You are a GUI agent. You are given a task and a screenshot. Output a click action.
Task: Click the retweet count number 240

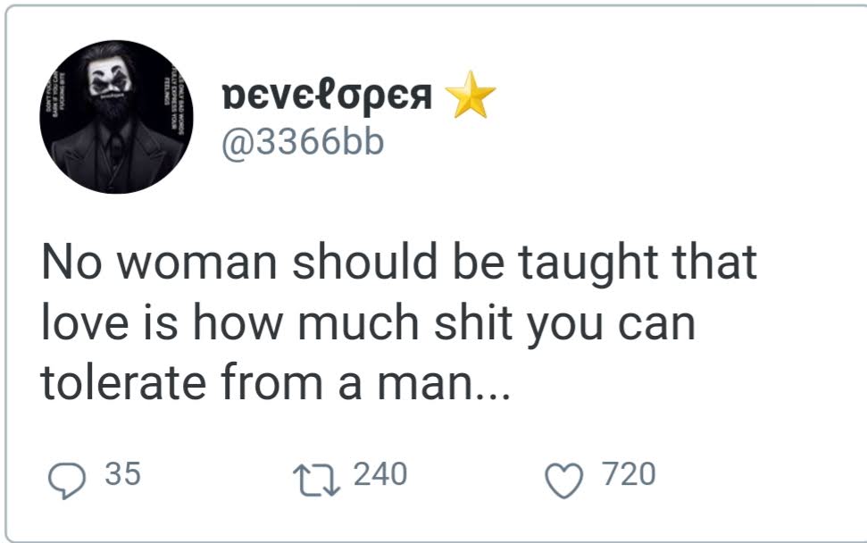click(x=380, y=474)
